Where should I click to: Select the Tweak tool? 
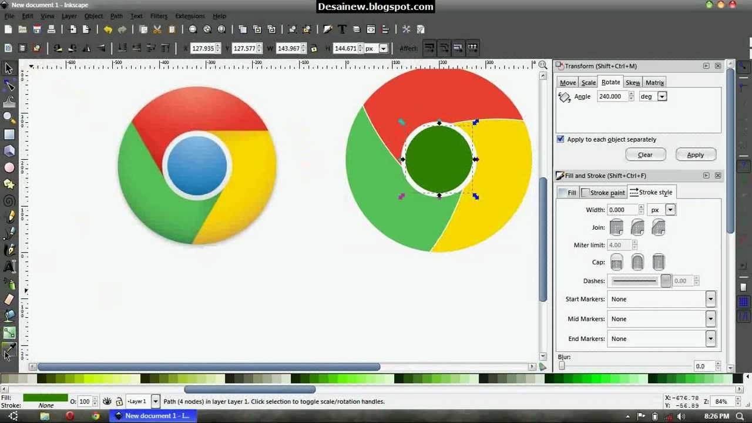[9, 102]
